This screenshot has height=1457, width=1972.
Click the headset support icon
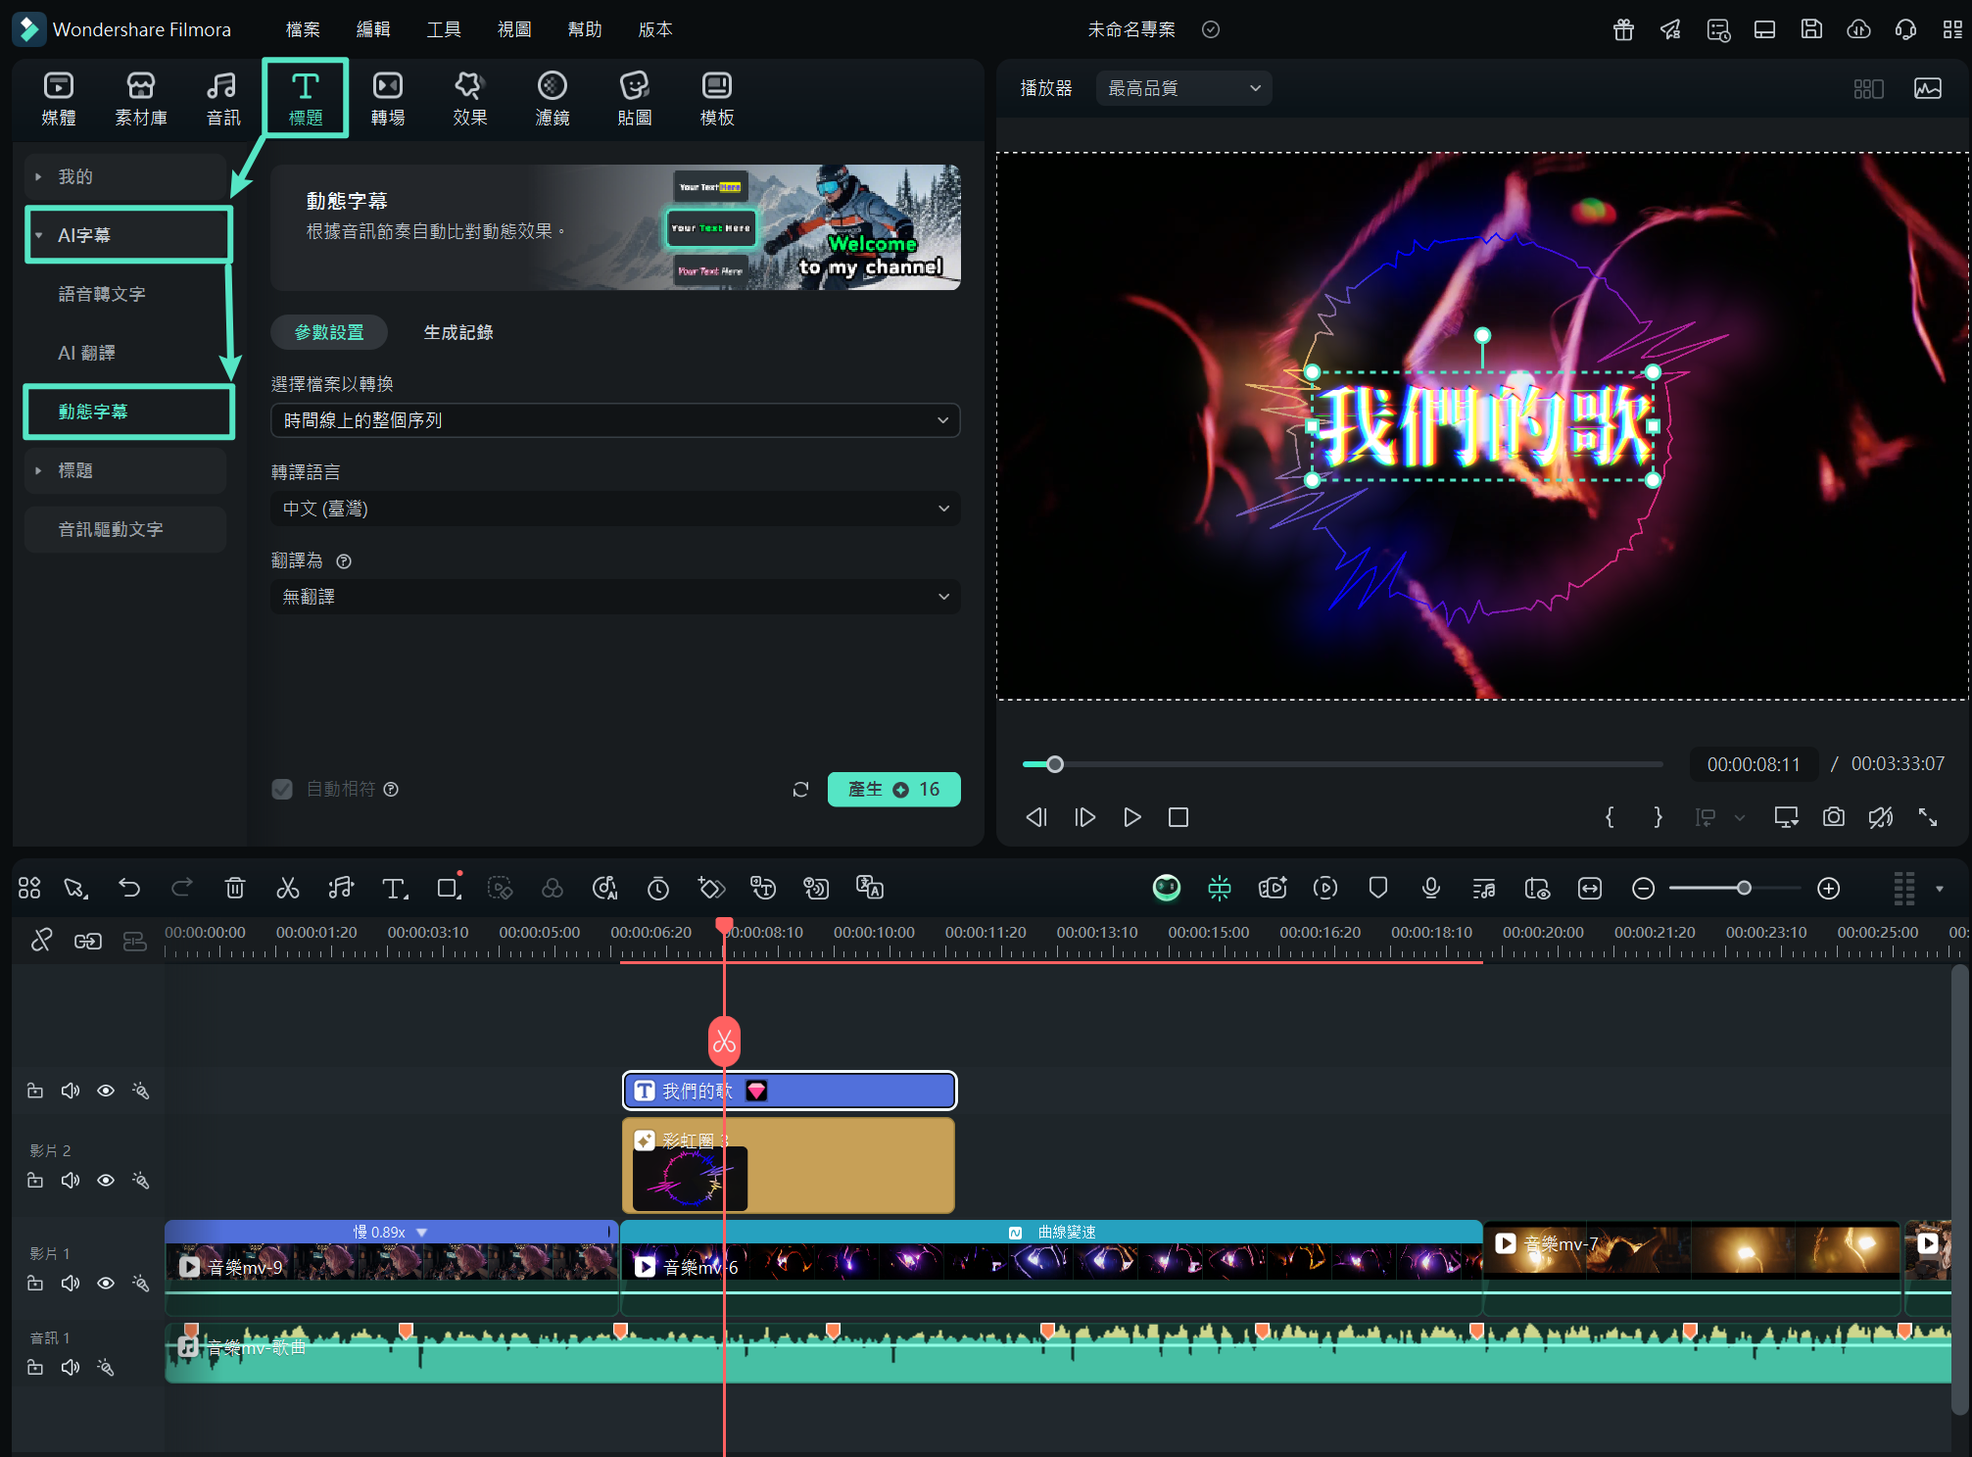[x=1905, y=29]
